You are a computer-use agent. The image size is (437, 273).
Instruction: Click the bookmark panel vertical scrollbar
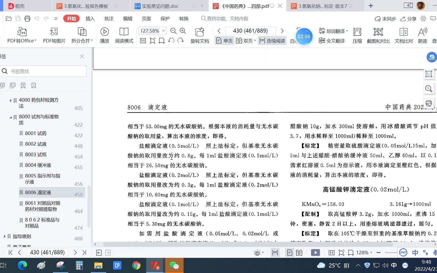click(89, 206)
